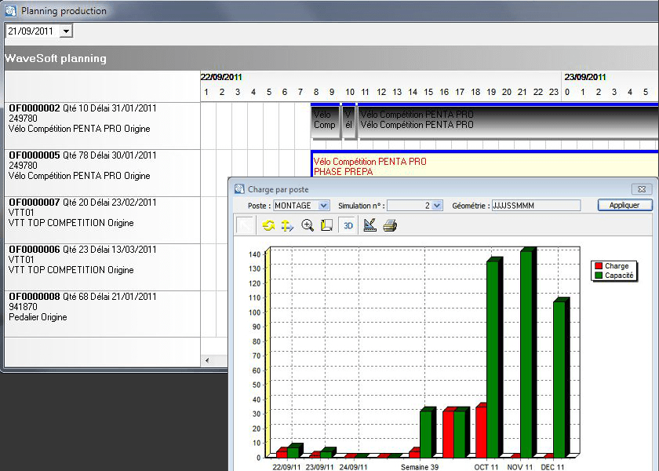Click the print chart printer icon
The image size is (659, 471).
click(390, 226)
